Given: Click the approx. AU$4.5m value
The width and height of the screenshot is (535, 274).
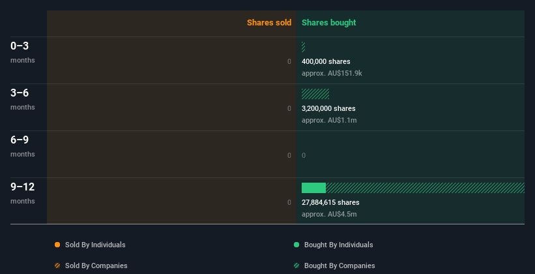Looking at the screenshot, I should point(329,214).
